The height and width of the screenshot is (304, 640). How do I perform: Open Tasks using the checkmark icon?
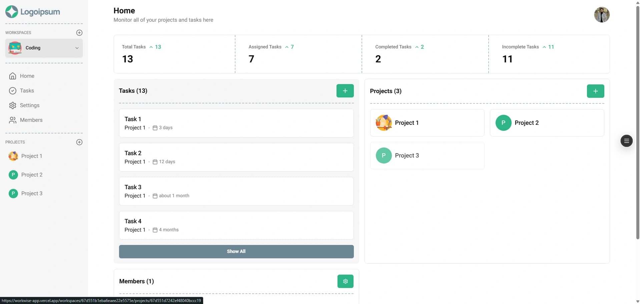(12, 90)
